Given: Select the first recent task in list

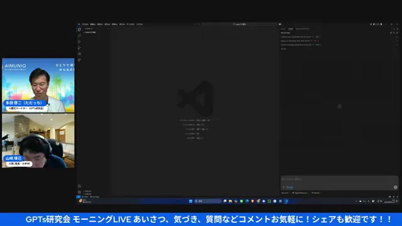Looking at the screenshot, I should point(339,37).
